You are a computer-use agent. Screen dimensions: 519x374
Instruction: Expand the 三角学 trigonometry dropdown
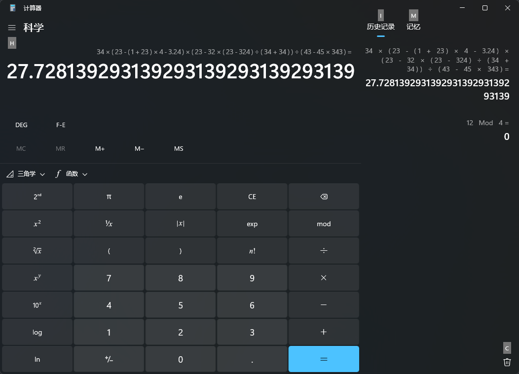click(x=26, y=174)
